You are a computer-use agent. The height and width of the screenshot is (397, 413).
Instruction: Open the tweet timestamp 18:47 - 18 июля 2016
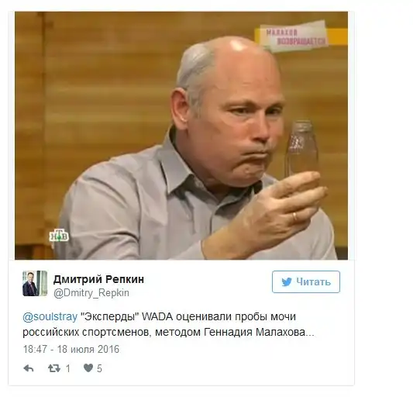(x=71, y=349)
